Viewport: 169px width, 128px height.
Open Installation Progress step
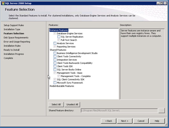pos(14,54)
